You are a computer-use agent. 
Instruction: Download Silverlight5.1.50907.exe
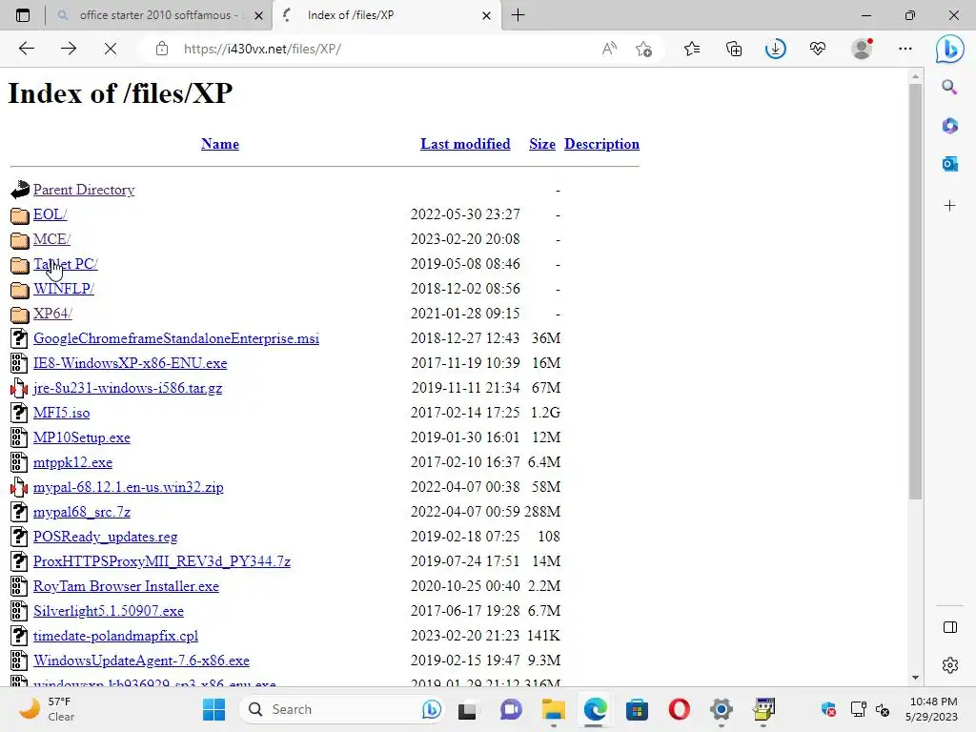click(x=109, y=611)
